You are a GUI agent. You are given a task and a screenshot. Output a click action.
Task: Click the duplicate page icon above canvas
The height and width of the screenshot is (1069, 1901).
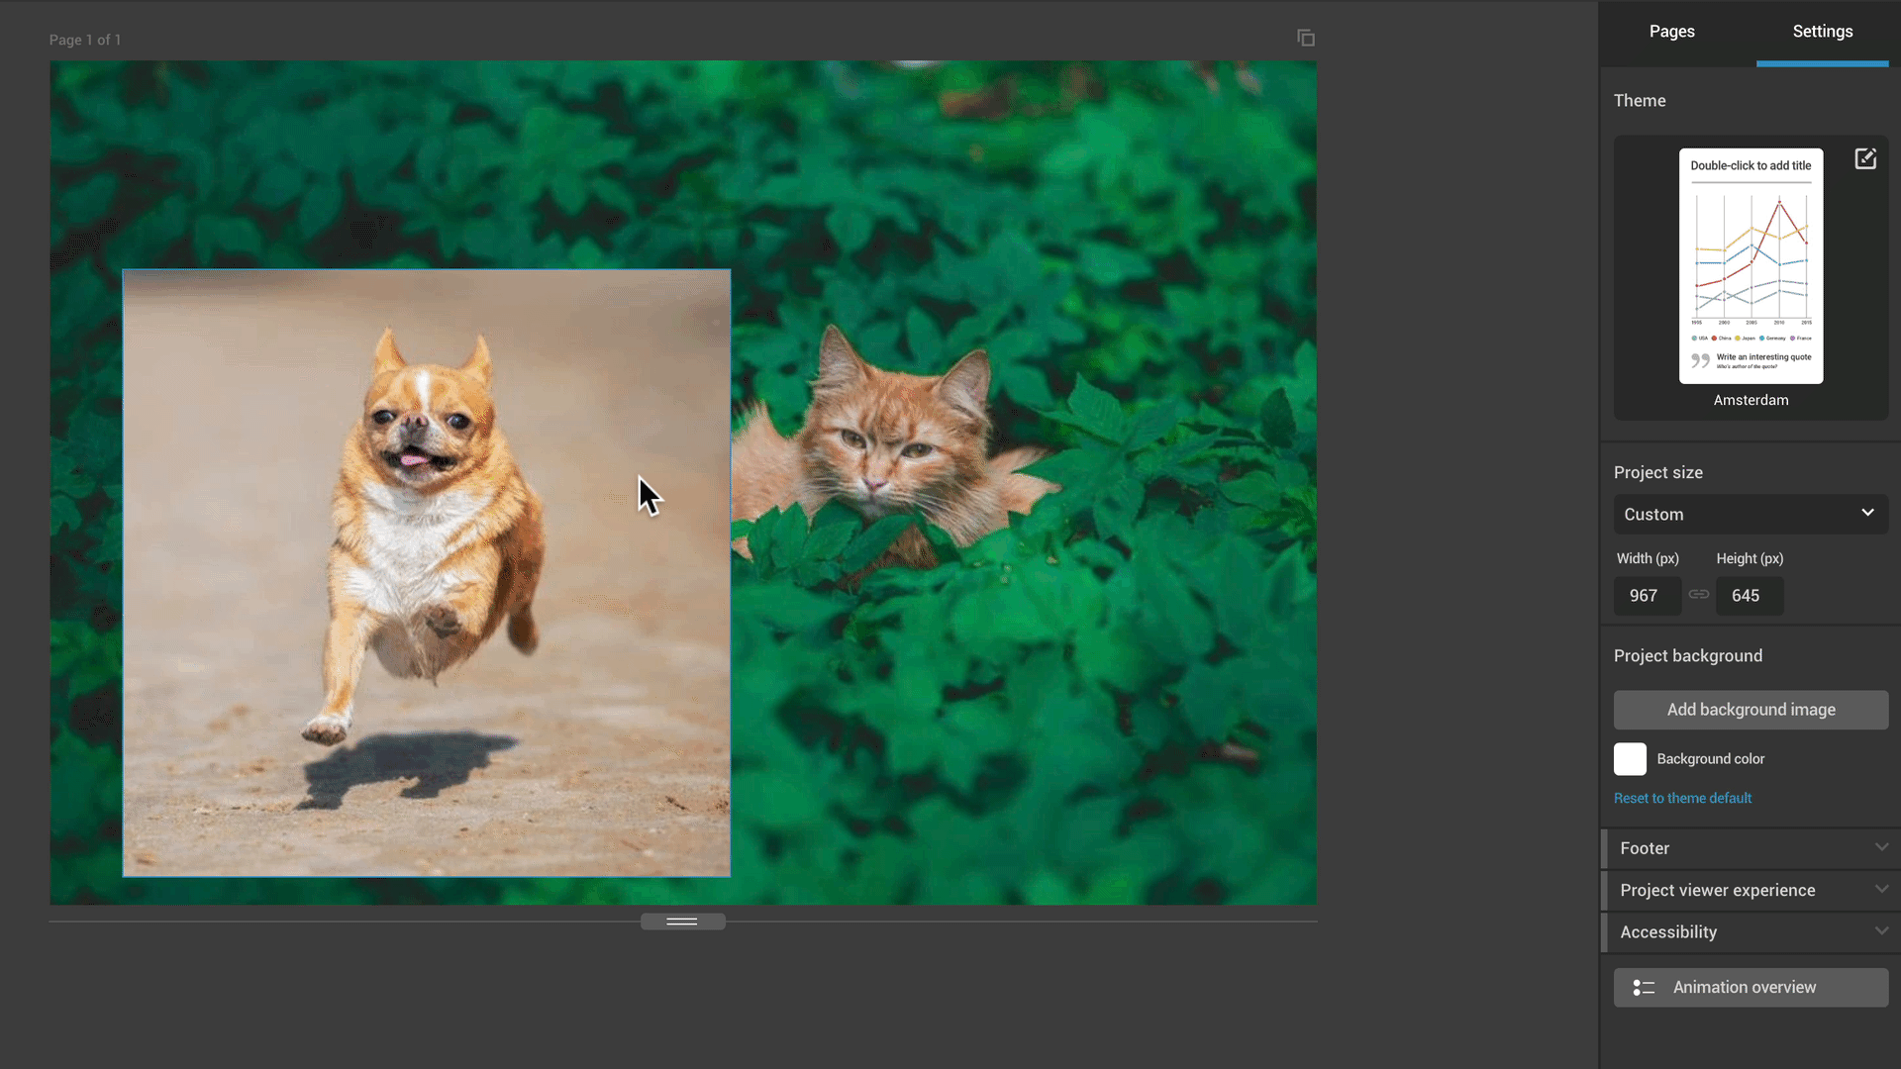click(x=1306, y=38)
